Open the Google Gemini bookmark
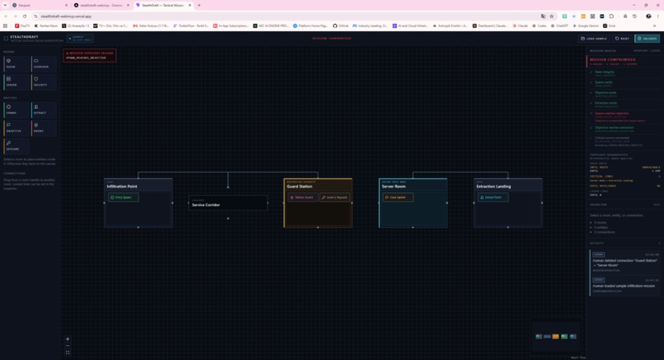 coord(587,25)
